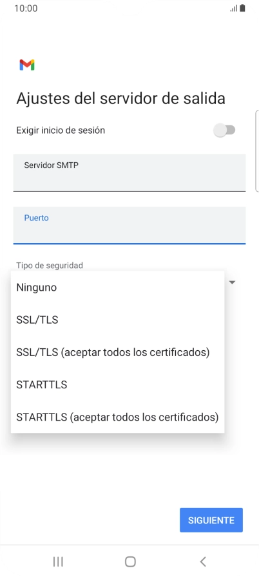Tap the SIGUIENTE button
This screenshot has height=577, width=259.
(x=211, y=520)
